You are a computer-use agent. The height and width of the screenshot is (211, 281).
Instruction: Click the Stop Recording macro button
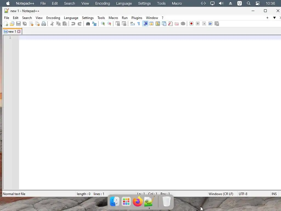coord(198,24)
